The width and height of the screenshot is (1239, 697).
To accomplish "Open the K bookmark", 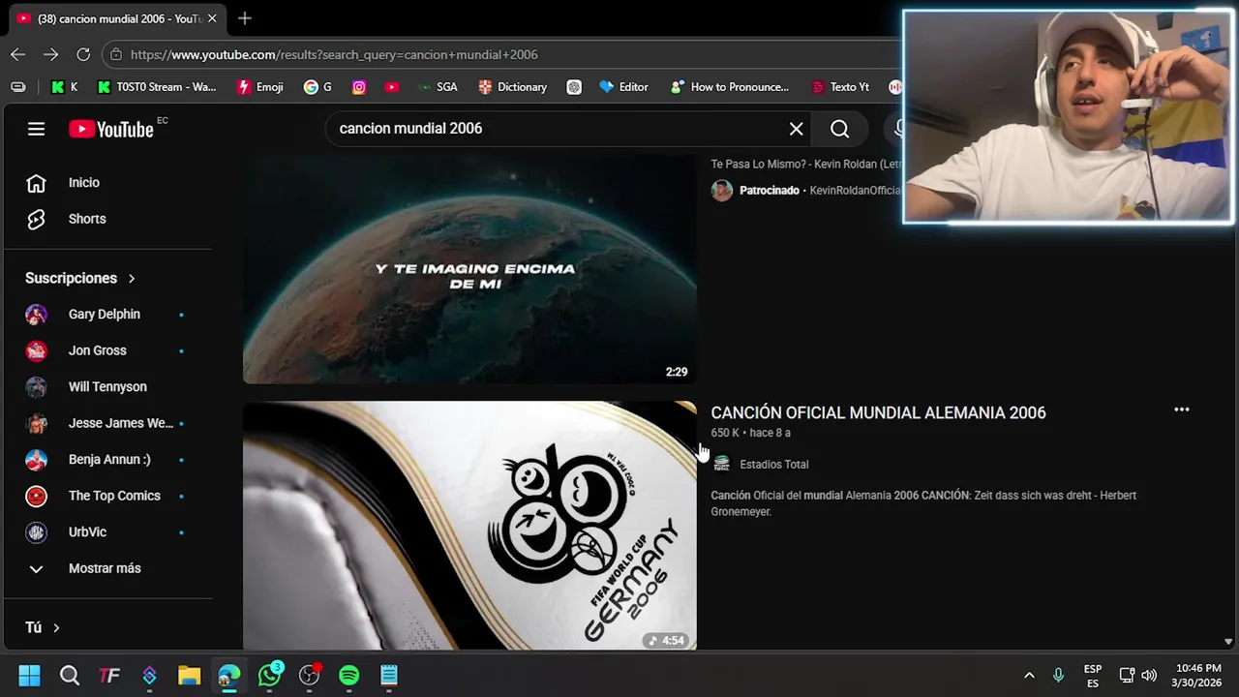I will 64,87.
